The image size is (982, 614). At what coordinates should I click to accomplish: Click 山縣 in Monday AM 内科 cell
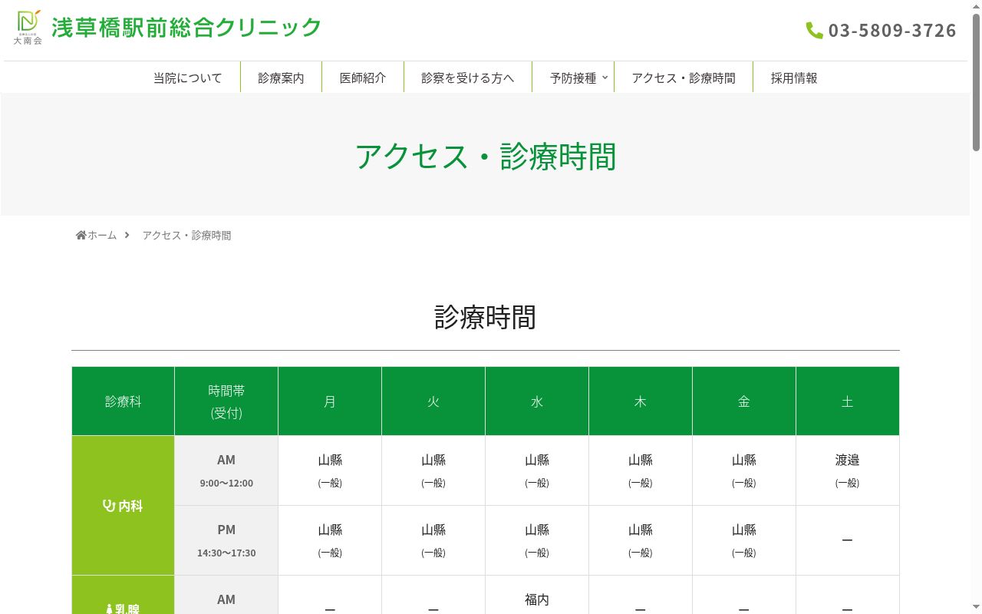330,460
